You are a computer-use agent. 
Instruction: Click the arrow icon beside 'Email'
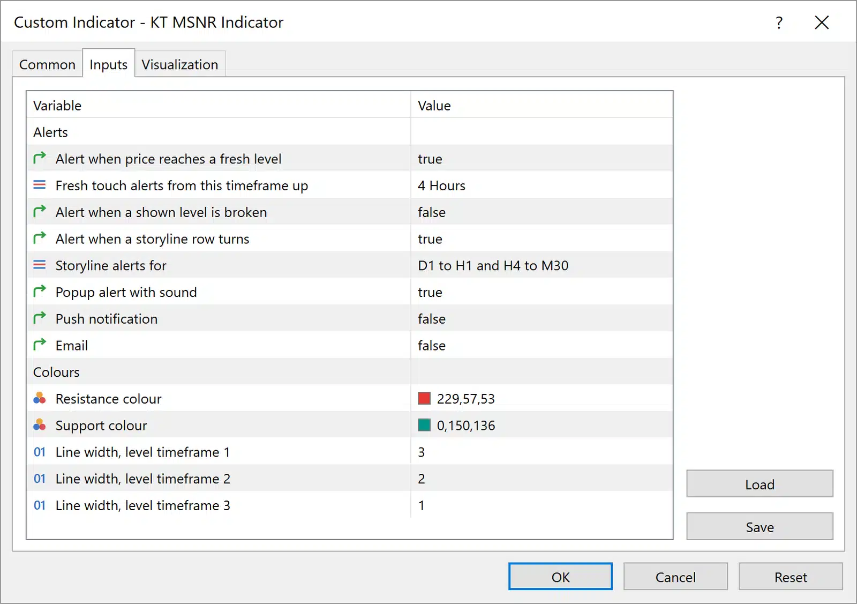click(x=40, y=345)
